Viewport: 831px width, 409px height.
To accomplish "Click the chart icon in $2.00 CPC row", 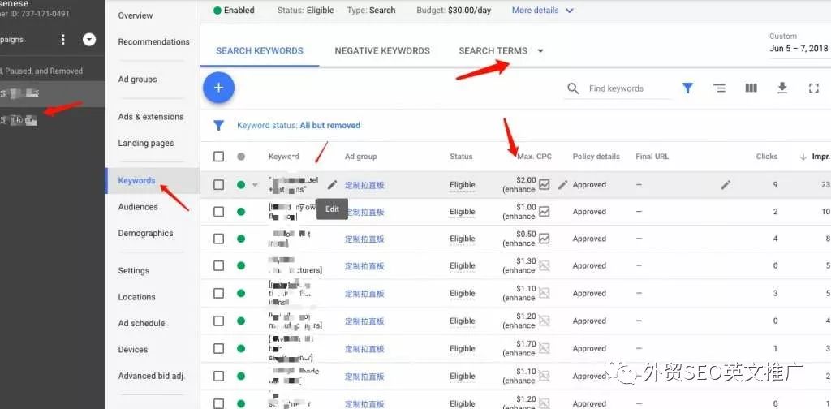I will click(544, 184).
